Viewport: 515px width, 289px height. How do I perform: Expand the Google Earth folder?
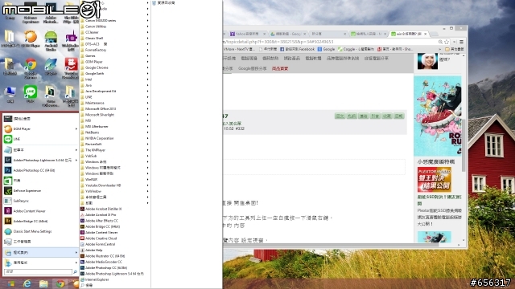click(x=114, y=74)
